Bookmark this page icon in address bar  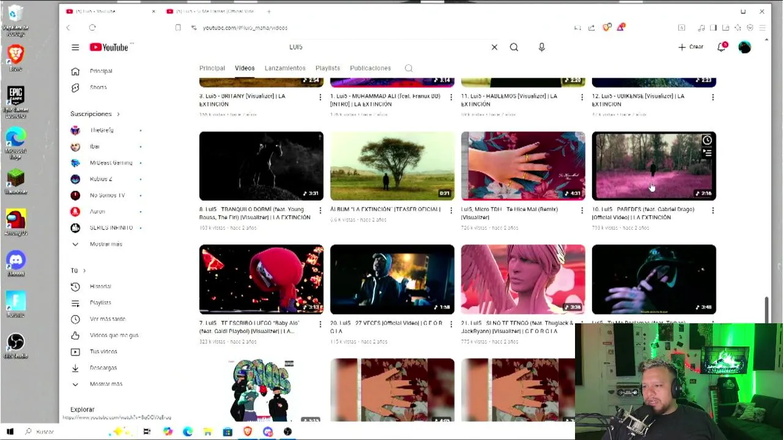pos(178,28)
